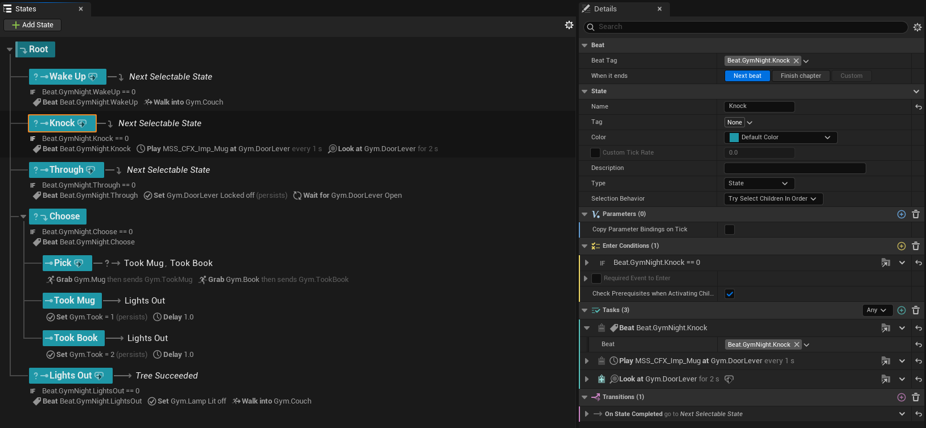Browse to the Look at task node class
The width and height of the screenshot is (926, 428).
886,379
